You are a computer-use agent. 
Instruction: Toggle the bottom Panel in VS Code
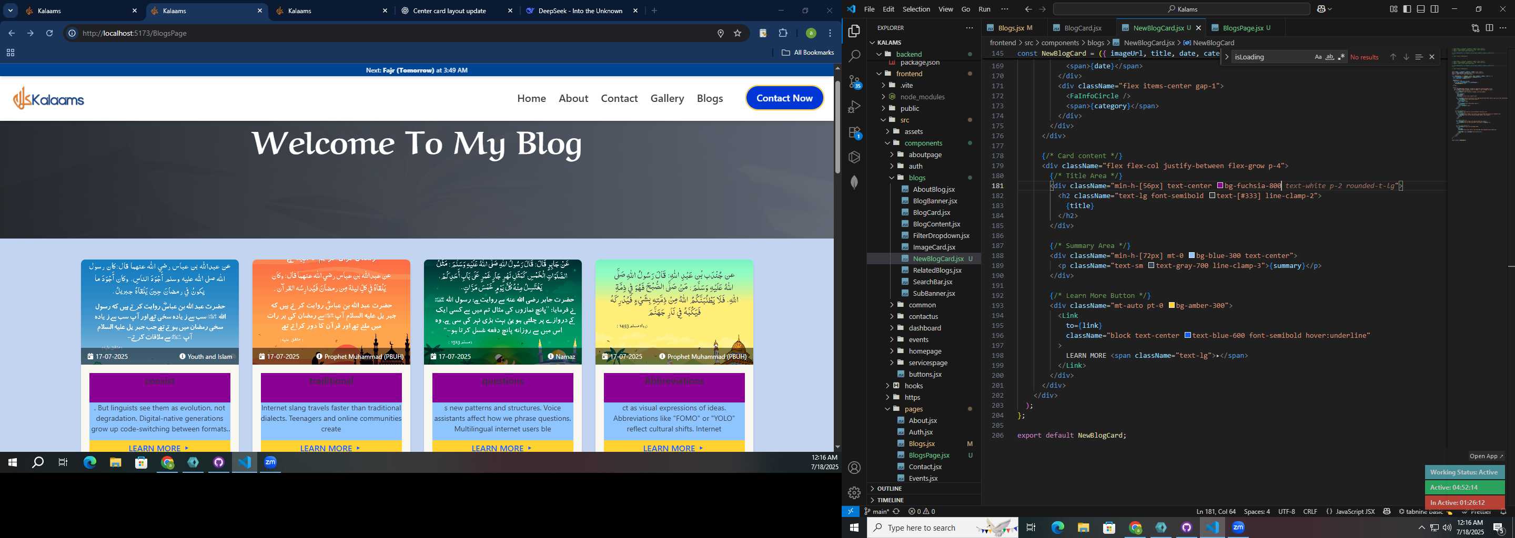click(x=1420, y=9)
